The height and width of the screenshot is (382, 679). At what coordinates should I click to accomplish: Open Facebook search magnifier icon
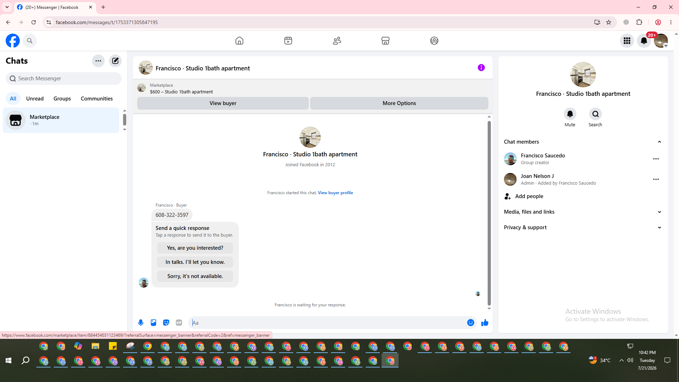(30, 41)
